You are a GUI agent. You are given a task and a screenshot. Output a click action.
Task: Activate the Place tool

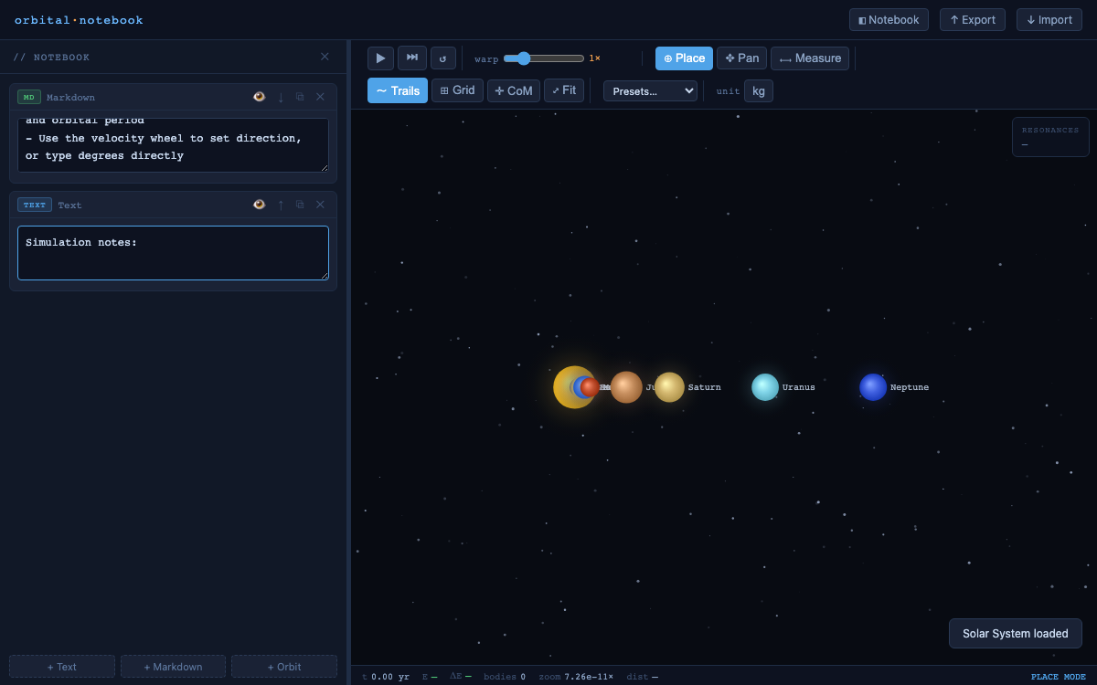click(x=684, y=58)
